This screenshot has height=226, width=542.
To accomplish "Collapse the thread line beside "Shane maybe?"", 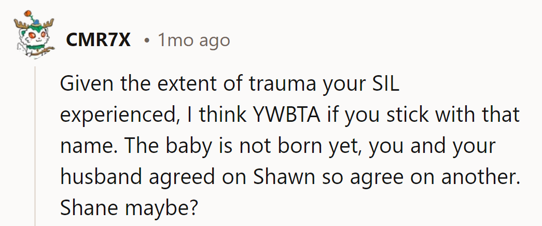I will coord(35,208).
